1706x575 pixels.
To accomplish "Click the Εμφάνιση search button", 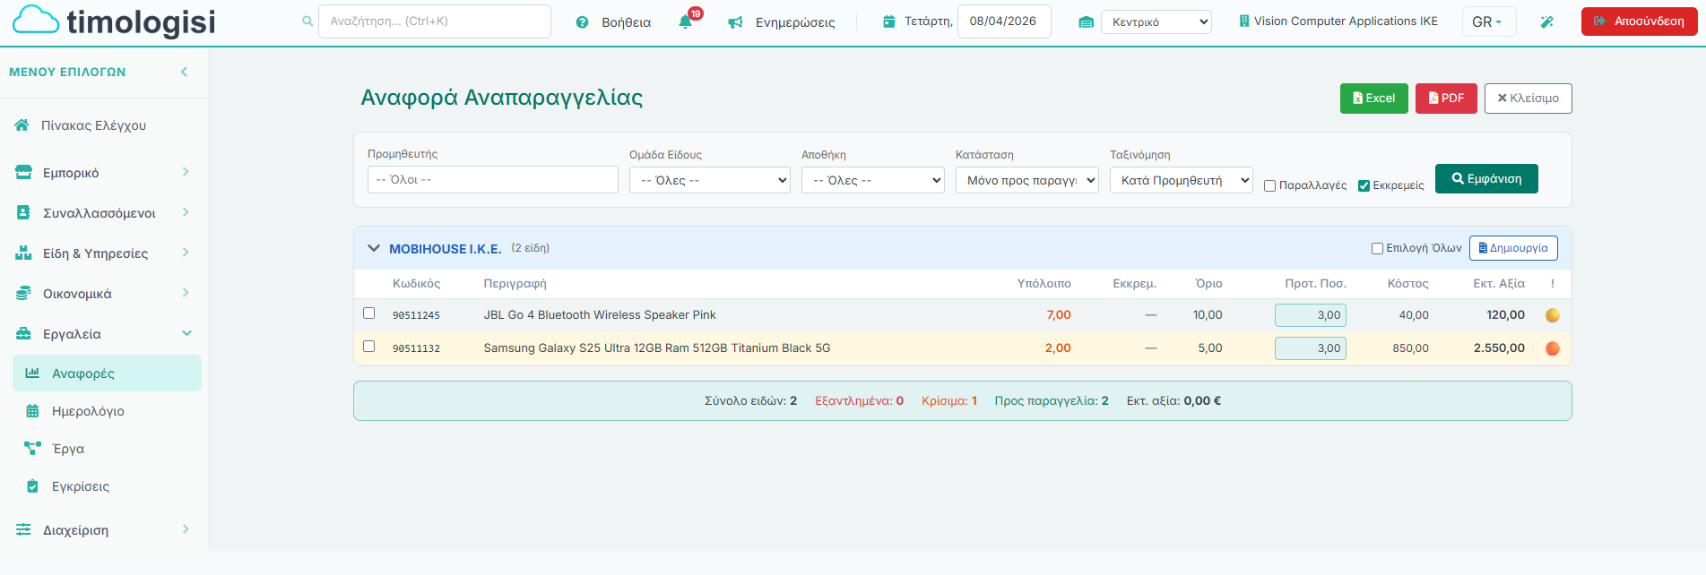I will pyautogui.click(x=1486, y=178).
